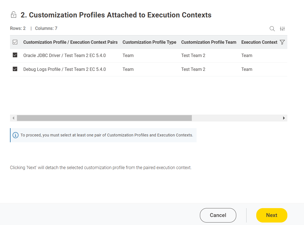Click the unlock padlock icon beside the heading
The height and width of the screenshot is (225, 304).
13,15
